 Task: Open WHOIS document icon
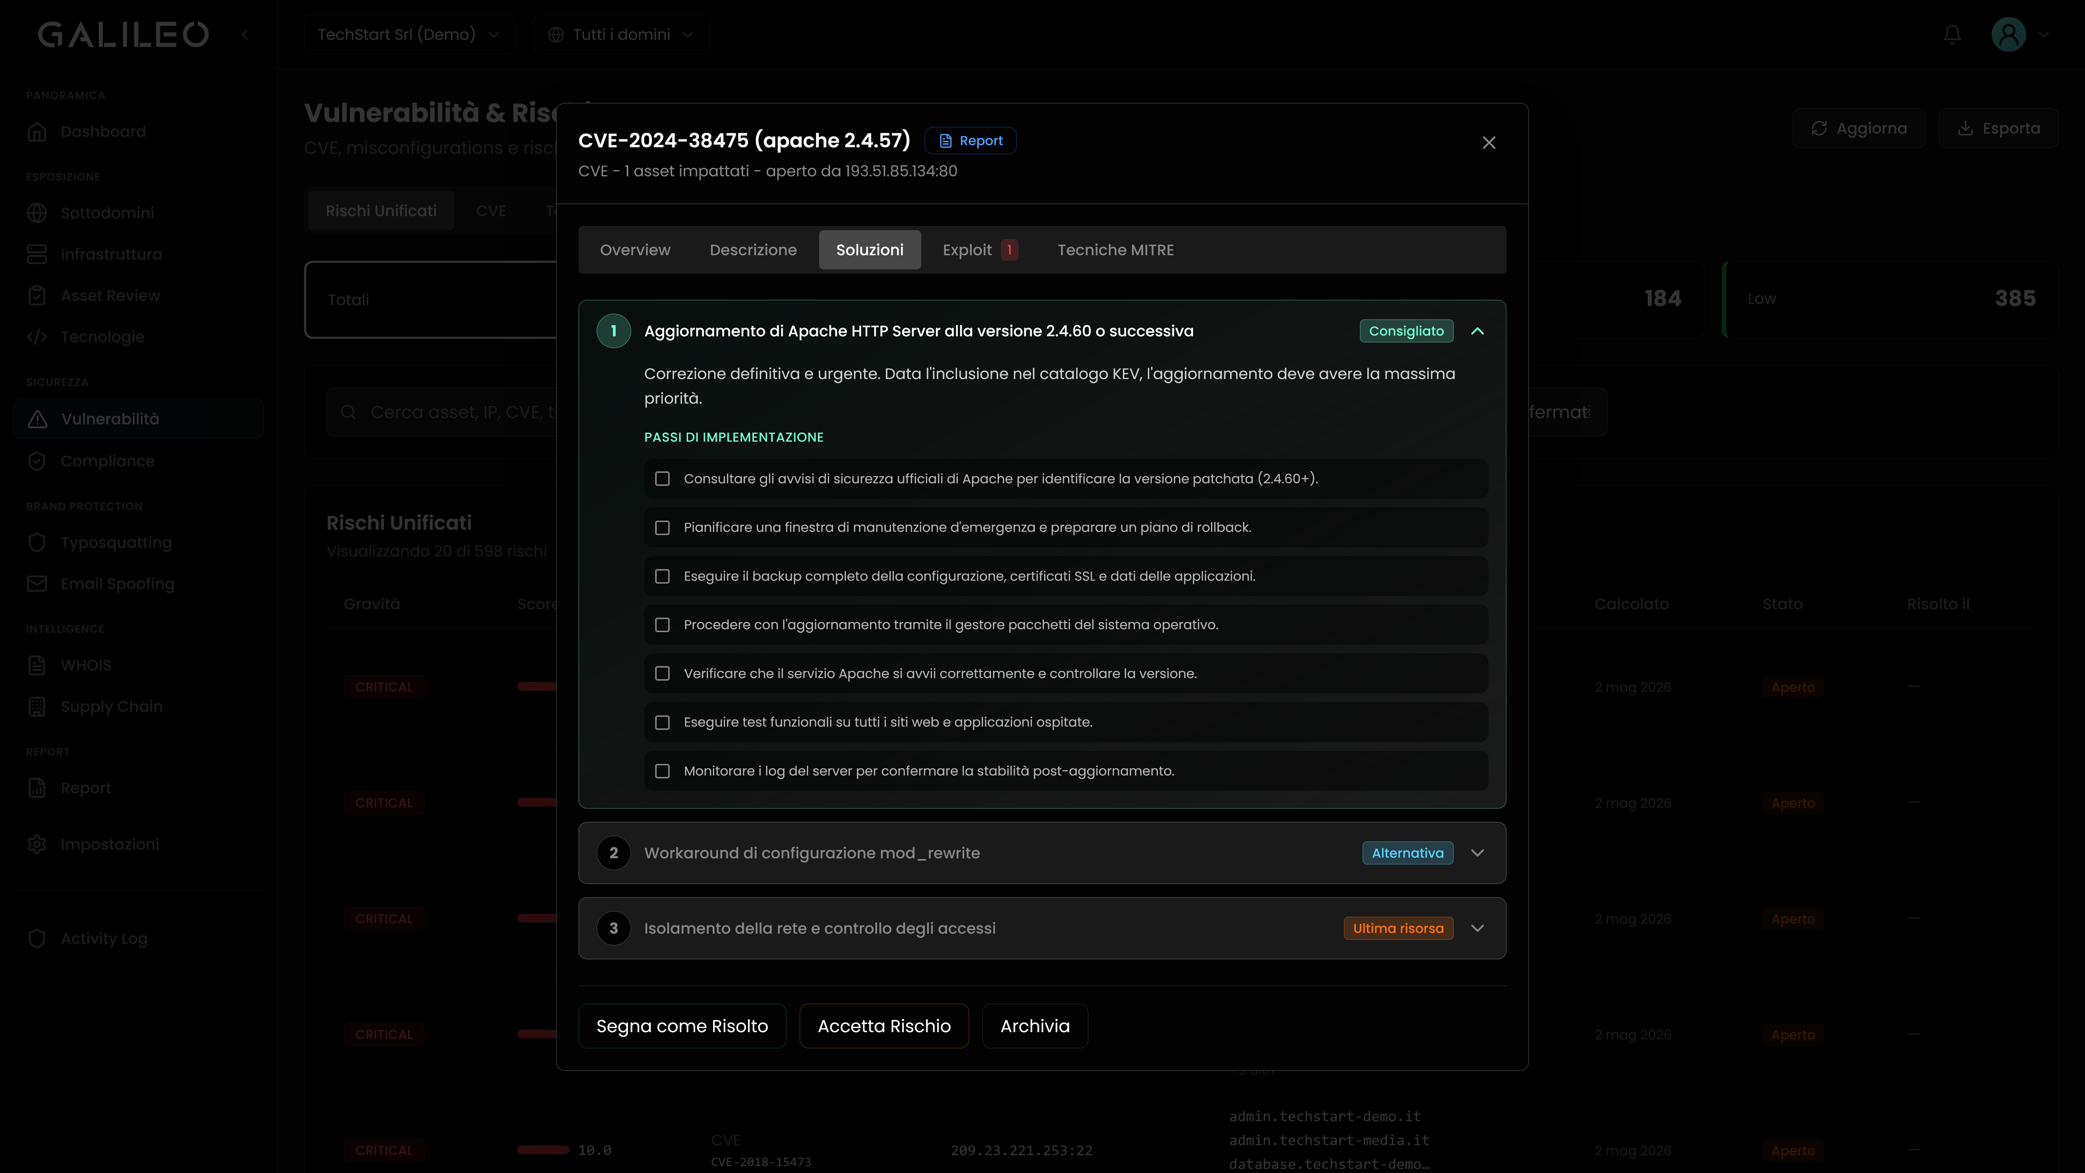(37, 665)
